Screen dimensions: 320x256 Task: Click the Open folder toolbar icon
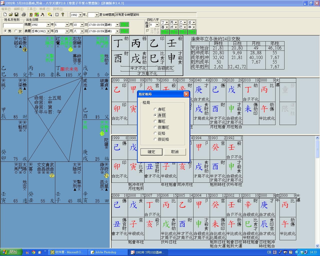click(11, 15)
